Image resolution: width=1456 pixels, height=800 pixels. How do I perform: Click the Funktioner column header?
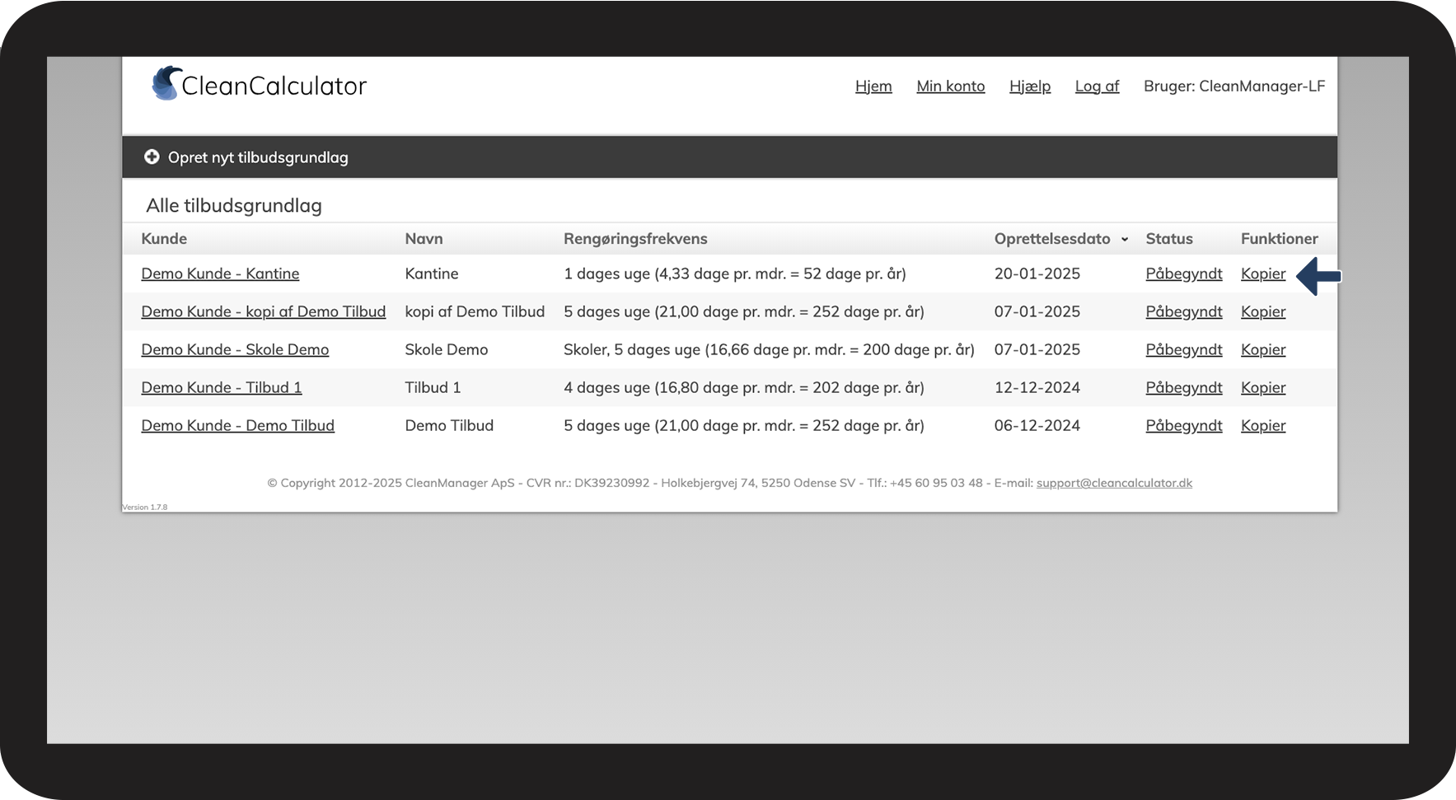[1279, 239]
